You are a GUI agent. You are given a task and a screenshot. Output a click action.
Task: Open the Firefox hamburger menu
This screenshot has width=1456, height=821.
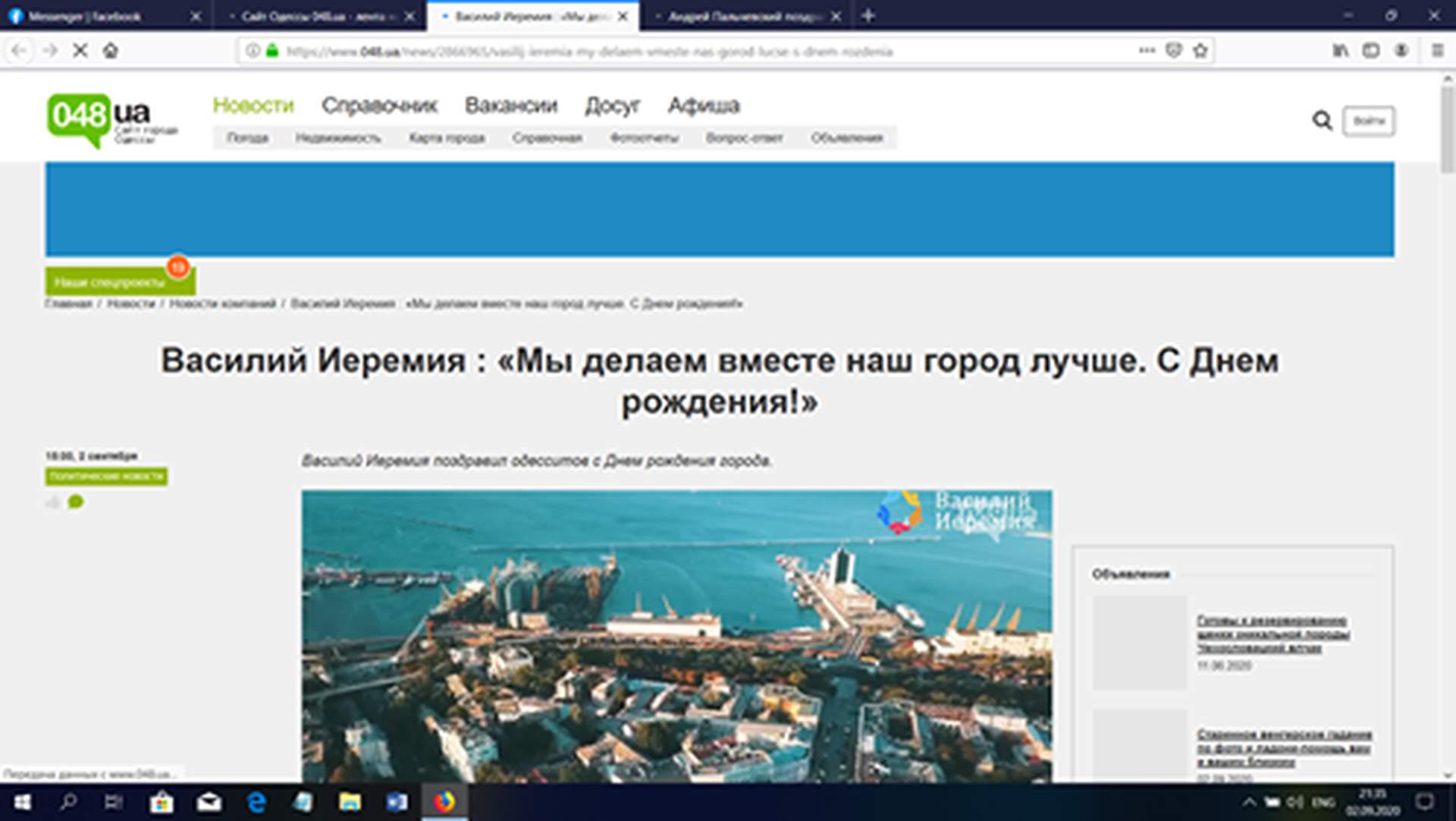pyautogui.click(x=1437, y=51)
